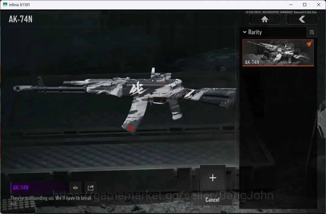
Task: Toggle the eye preview icon
Action: point(75,188)
